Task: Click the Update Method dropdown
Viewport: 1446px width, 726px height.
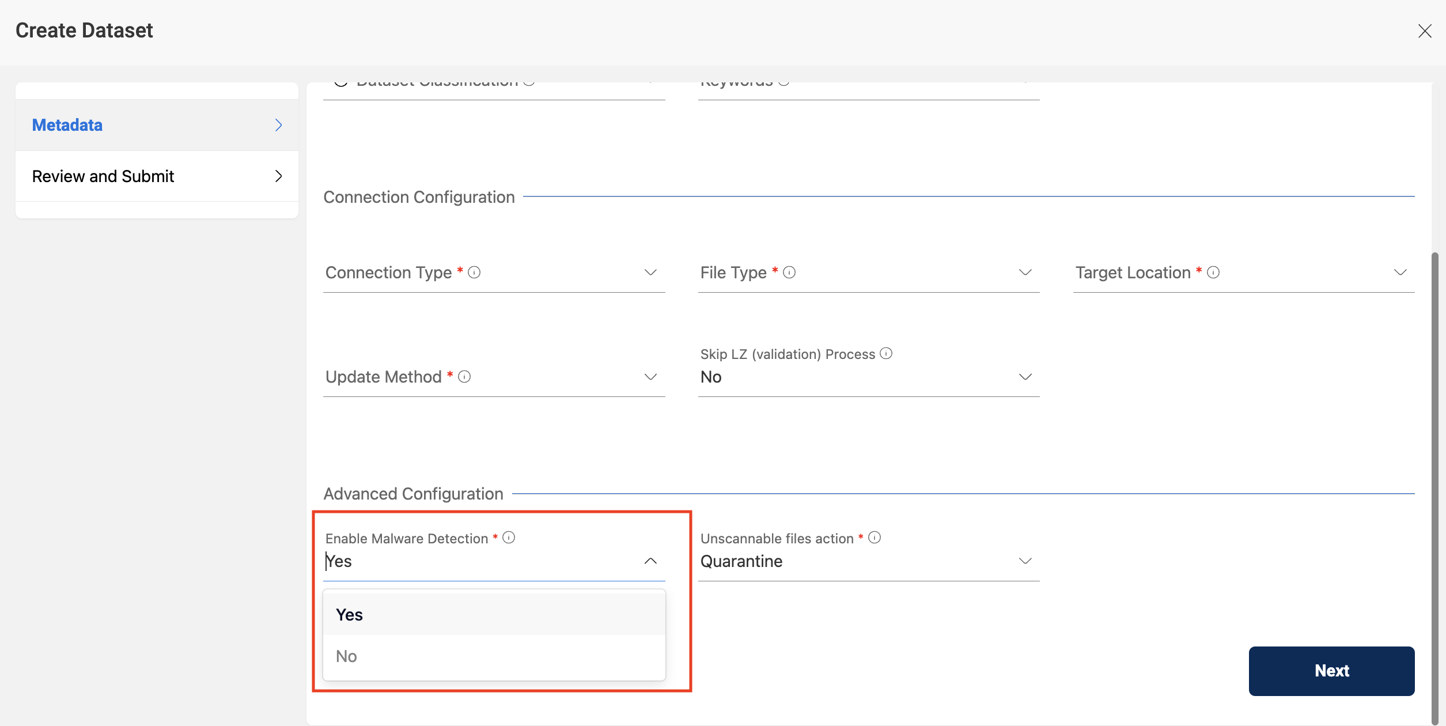Action: pyautogui.click(x=494, y=376)
